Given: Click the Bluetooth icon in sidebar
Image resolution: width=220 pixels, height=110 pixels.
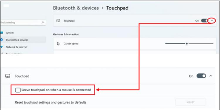Looking at the screenshot, I should (1, 40).
